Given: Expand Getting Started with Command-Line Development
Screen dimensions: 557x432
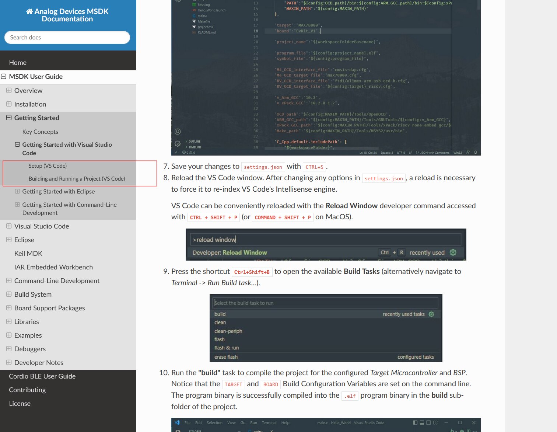Looking at the screenshot, I should pyautogui.click(x=17, y=205).
